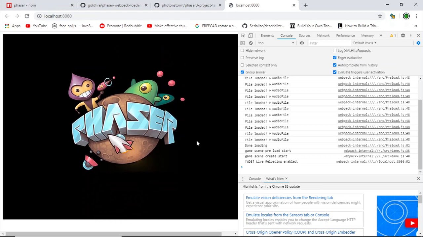Clear the console output
The width and height of the screenshot is (423, 237).
point(251,43)
